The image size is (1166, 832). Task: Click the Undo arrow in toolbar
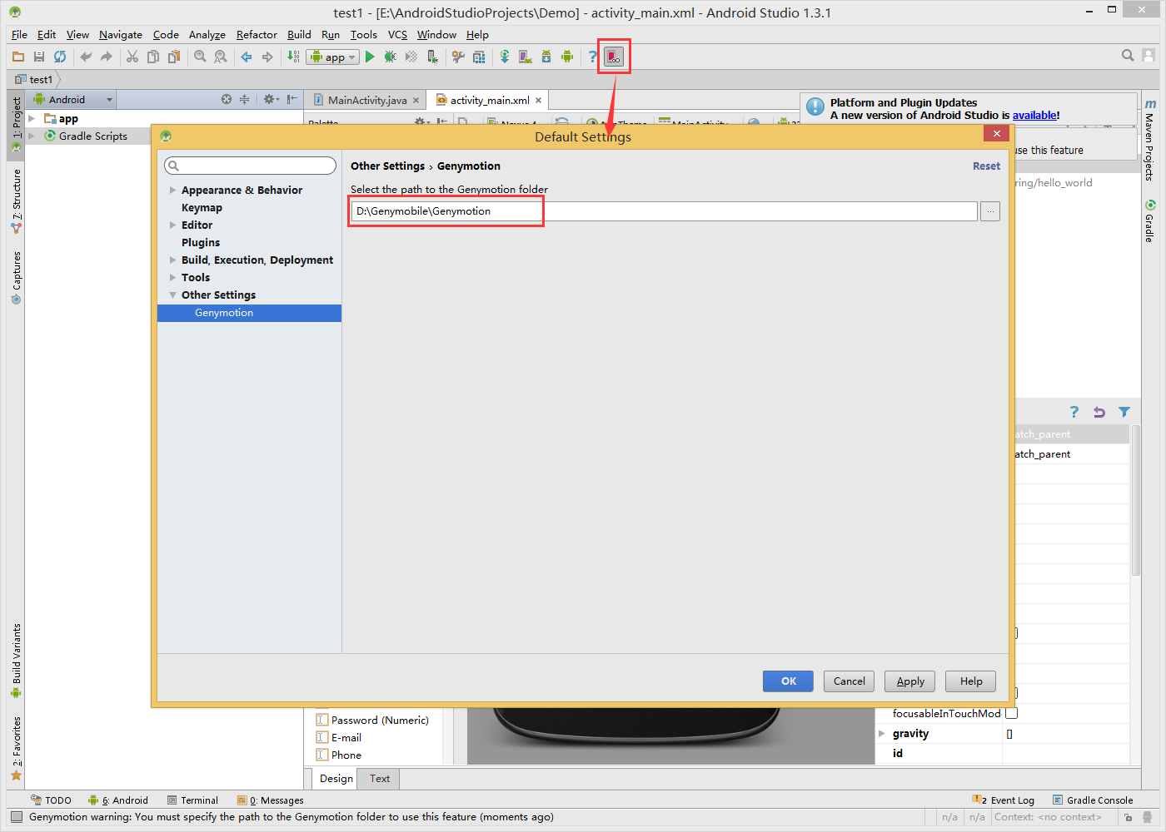point(86,57)
